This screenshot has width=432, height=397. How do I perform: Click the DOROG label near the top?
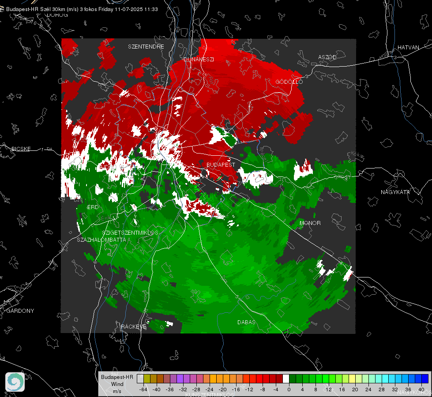tap(57, 15)
